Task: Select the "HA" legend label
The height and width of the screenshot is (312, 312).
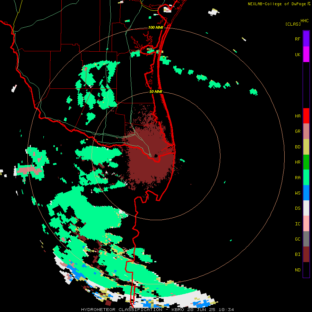Action: (x=297, y=116)
